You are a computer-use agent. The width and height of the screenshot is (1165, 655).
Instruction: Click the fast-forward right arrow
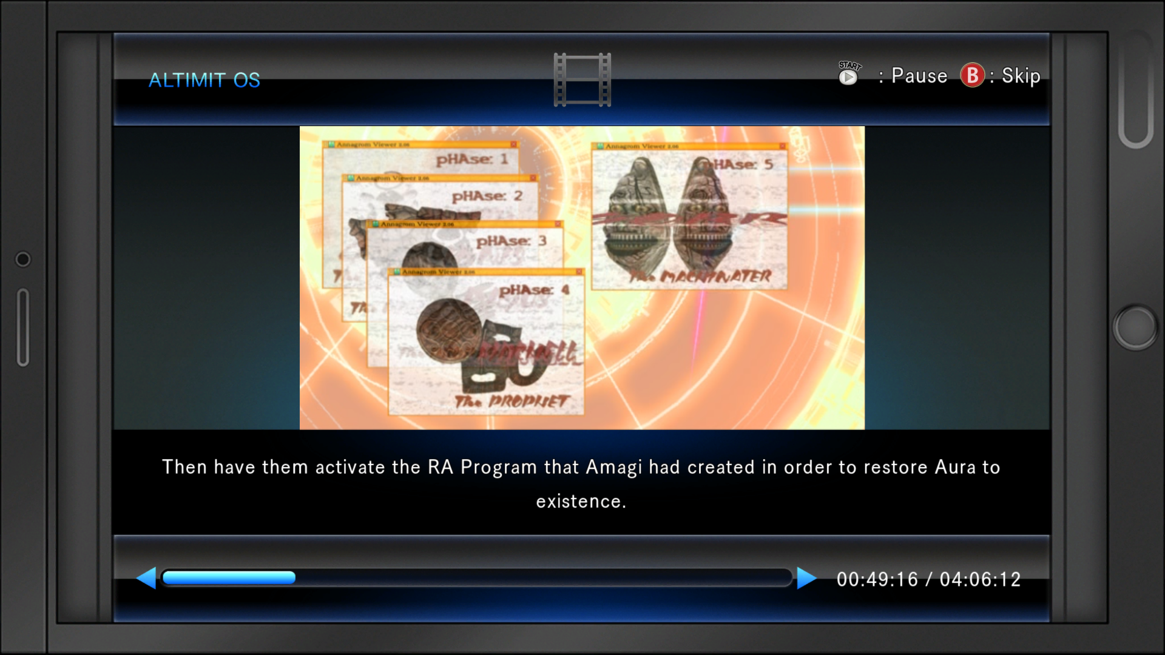[x=806, y=578]
